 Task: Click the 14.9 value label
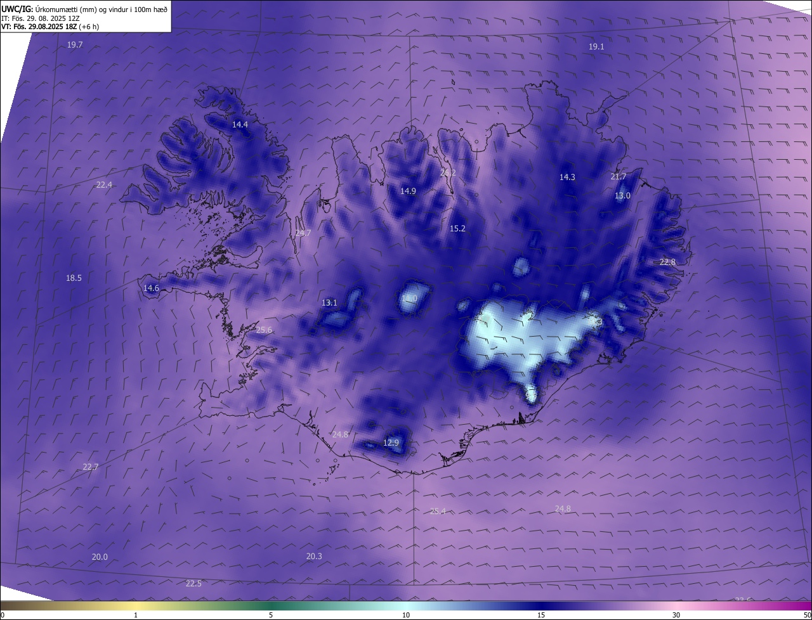tap(408, 191)
